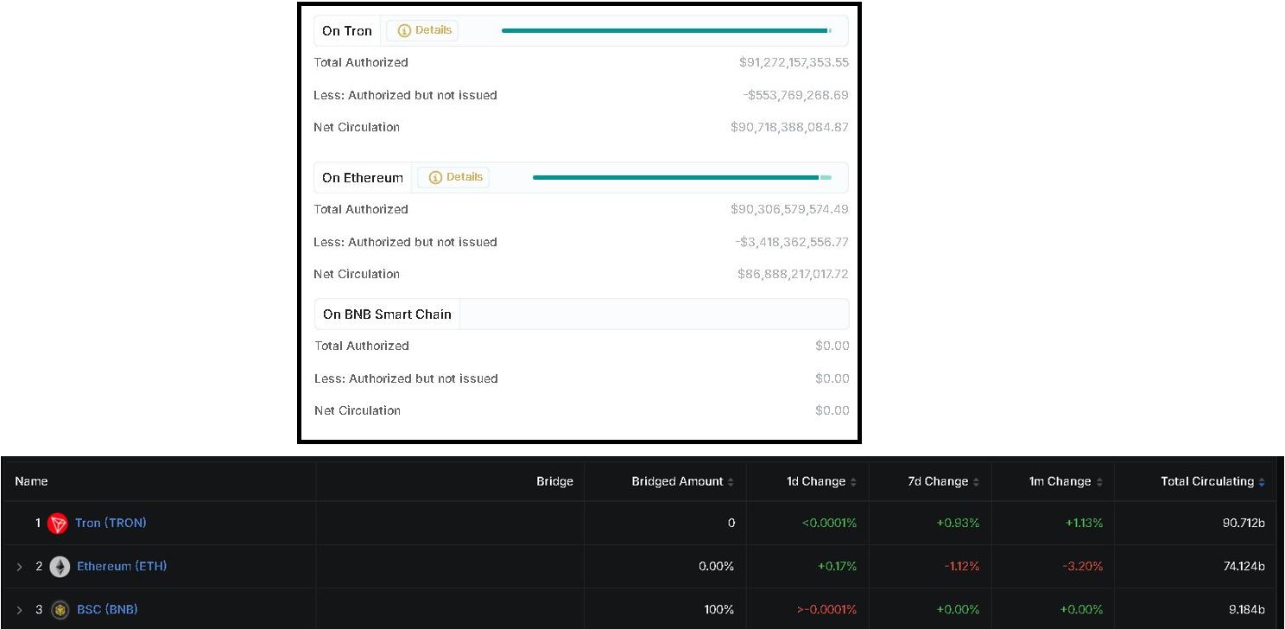The width and height of the screenshot is (1285, 629).
Task: Click Tron 1m change +1.13%
Action: pyautogui.click(x=1084, y=523)
